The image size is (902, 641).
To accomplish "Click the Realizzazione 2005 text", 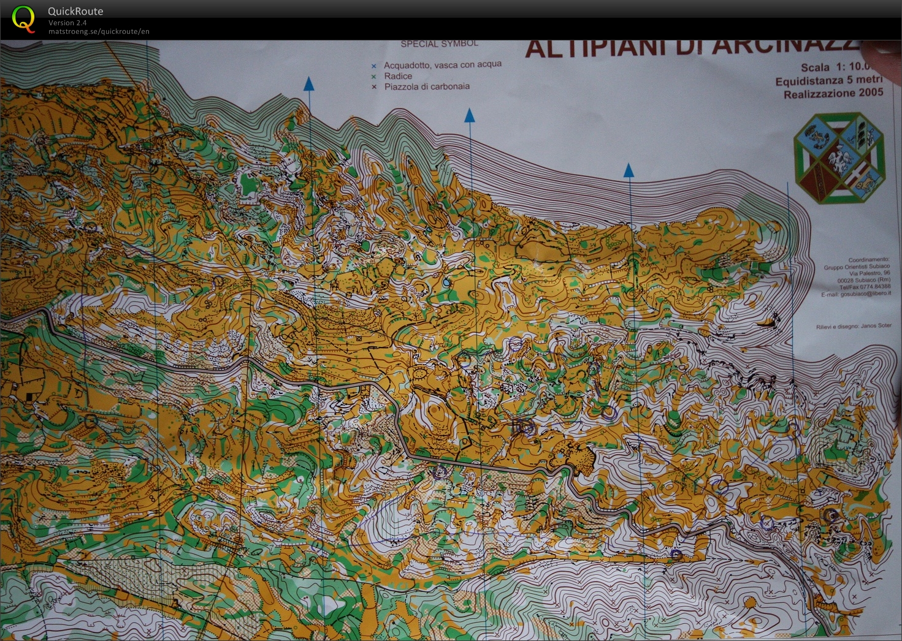I will tap(833, 93).
